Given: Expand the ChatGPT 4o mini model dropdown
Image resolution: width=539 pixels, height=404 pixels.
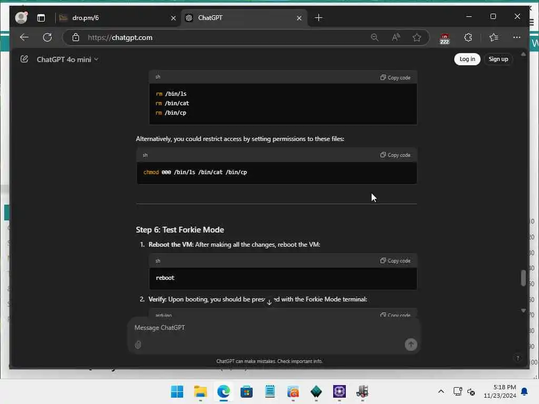Looking at the screenshot, I should tap(67, 59).
